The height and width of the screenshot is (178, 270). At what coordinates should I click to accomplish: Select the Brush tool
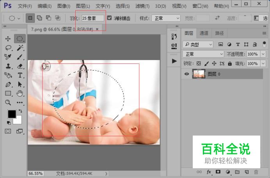click(20, 57)
